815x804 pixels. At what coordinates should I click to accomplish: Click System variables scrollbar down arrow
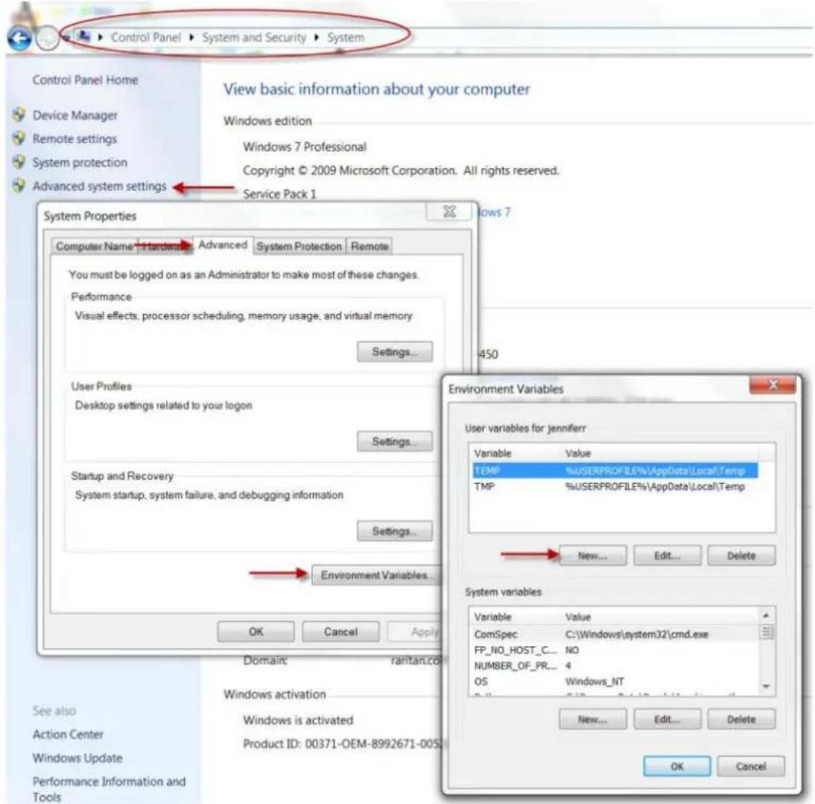(766, 686)
